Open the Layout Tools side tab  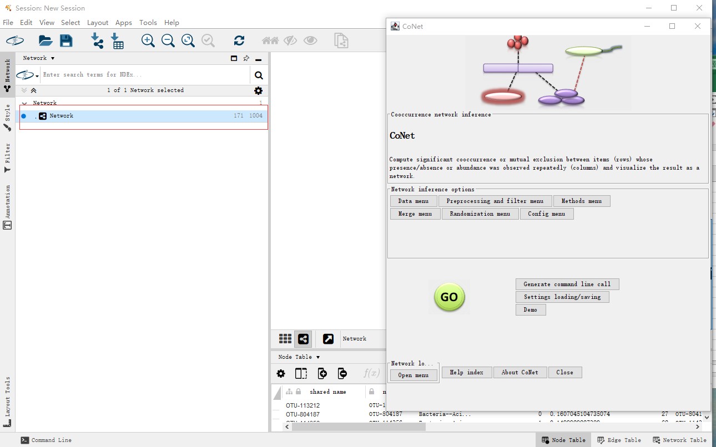(x=7, y=402)
